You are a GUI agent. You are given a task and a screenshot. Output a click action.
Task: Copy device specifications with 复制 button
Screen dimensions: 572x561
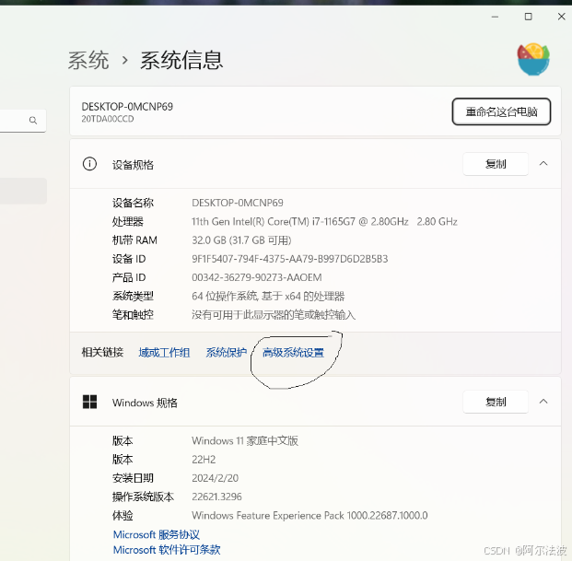click(496, 164)
